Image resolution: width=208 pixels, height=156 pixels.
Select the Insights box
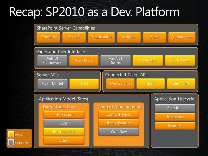129,37
